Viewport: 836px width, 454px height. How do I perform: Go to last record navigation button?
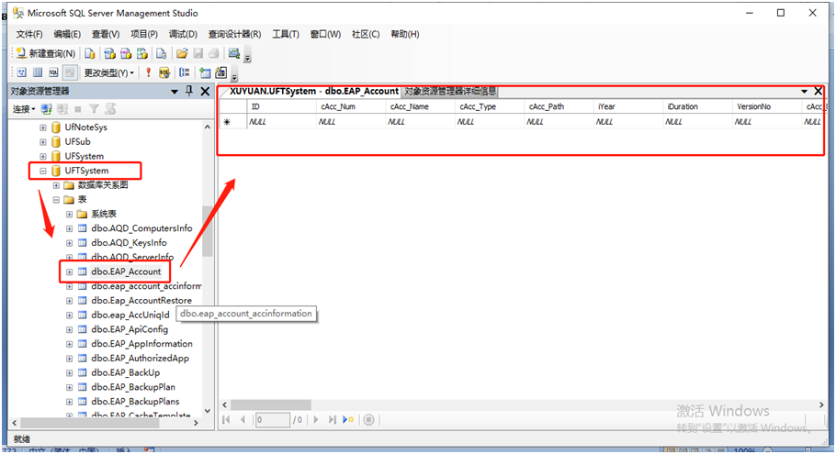[333, 419]
